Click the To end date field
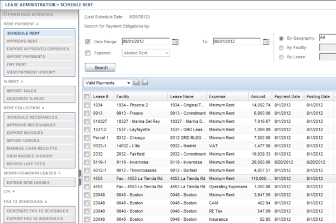 (236, 41)
